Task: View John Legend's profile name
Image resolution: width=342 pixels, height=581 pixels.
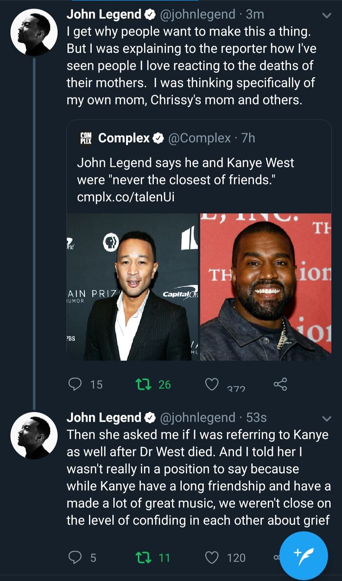Action: pyautogui.click(x=105, y=14)
